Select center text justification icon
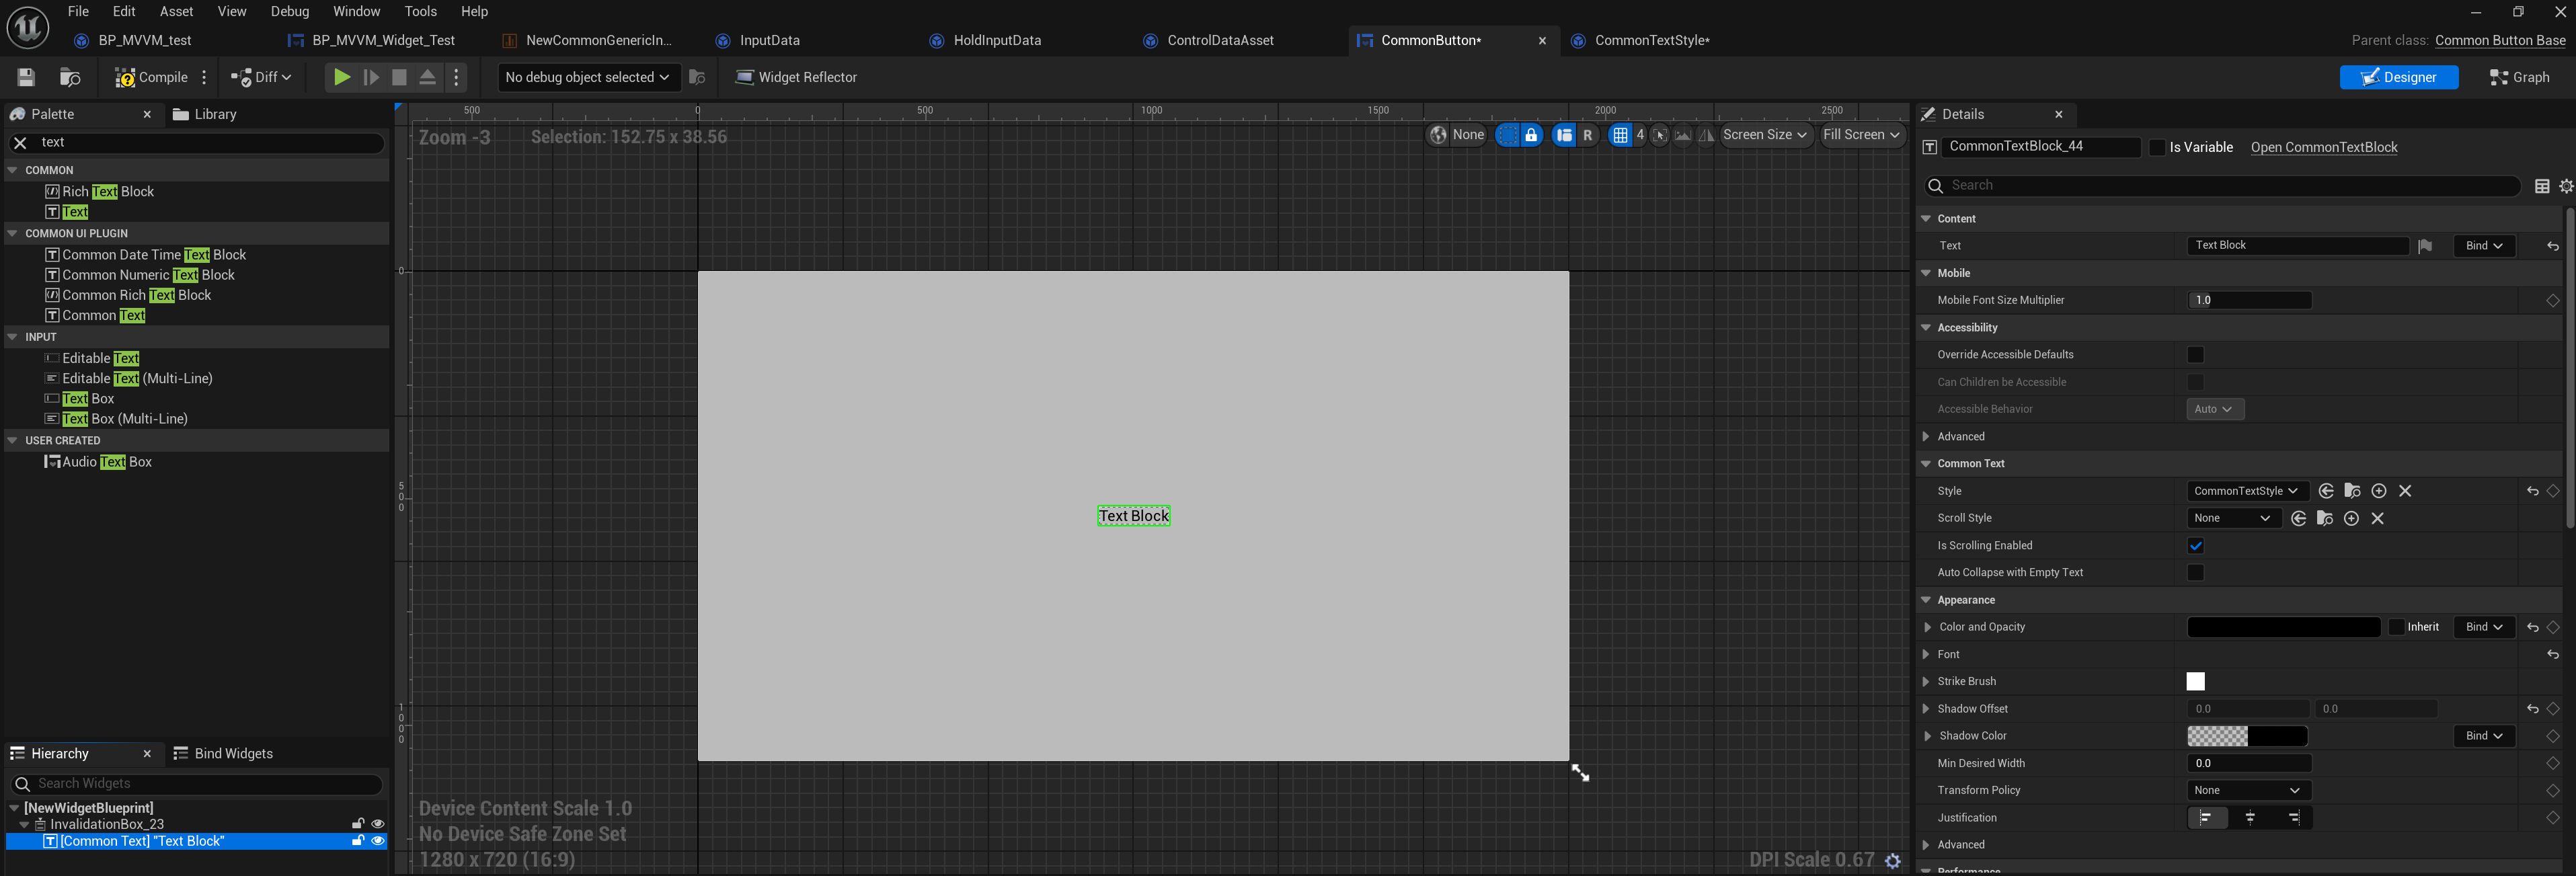The image size is (2576, 876). [x=2250, y=818]
